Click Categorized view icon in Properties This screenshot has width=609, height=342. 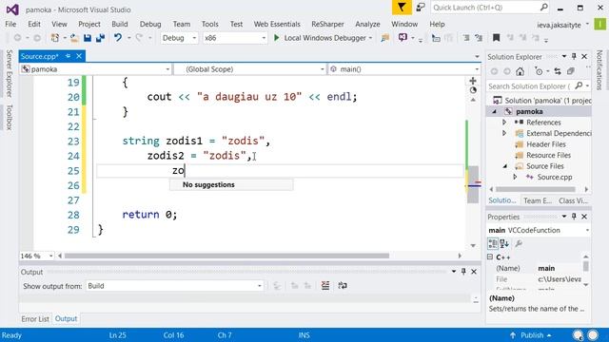493,243
